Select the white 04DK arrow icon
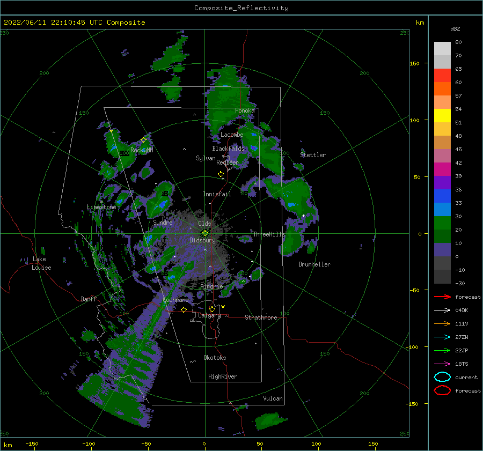 click(x=442, y=310)
